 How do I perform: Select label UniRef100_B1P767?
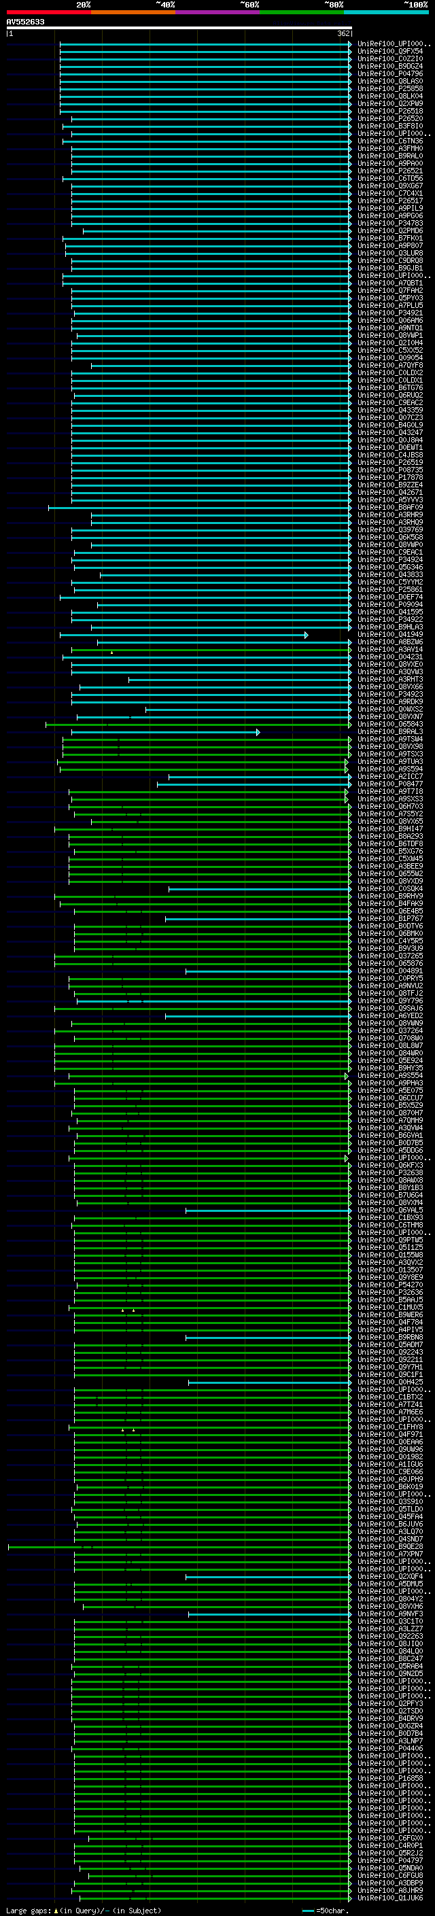(390, 920)
